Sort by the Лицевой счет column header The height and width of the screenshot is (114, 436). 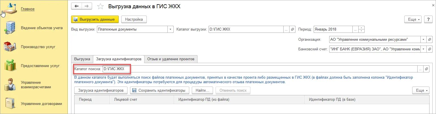click(x=142, y=100)
